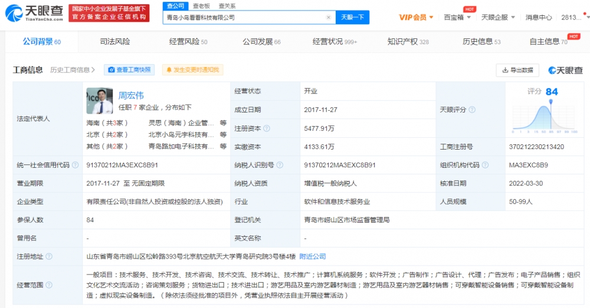Open the 周宏伟 profile link
This screenshot has height=308, width=590.
click(131, 95)
